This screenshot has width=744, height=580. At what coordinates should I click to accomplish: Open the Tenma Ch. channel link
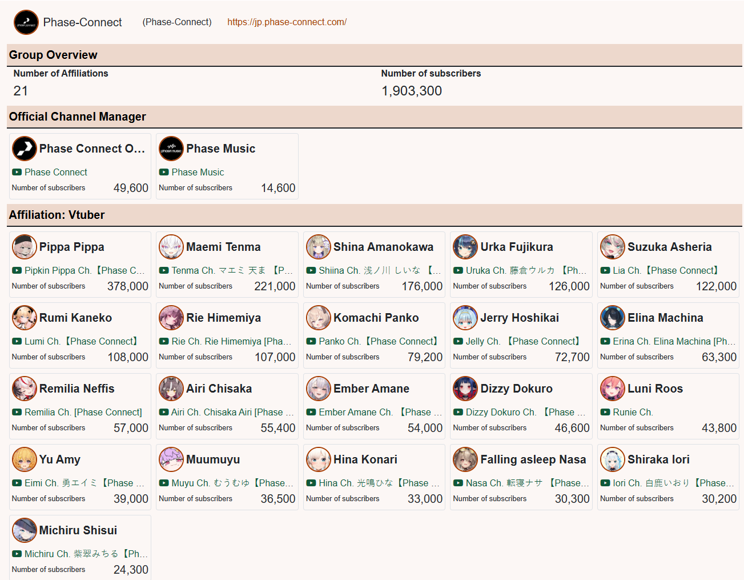coord(232,270)
